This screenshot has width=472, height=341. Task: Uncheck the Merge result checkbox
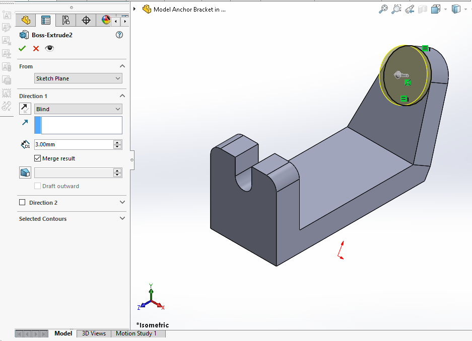tap(38, 158)
